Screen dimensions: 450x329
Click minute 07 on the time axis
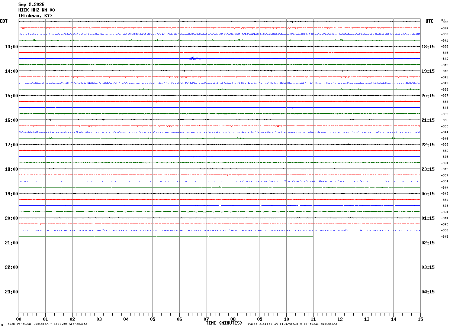pos(206,319)
